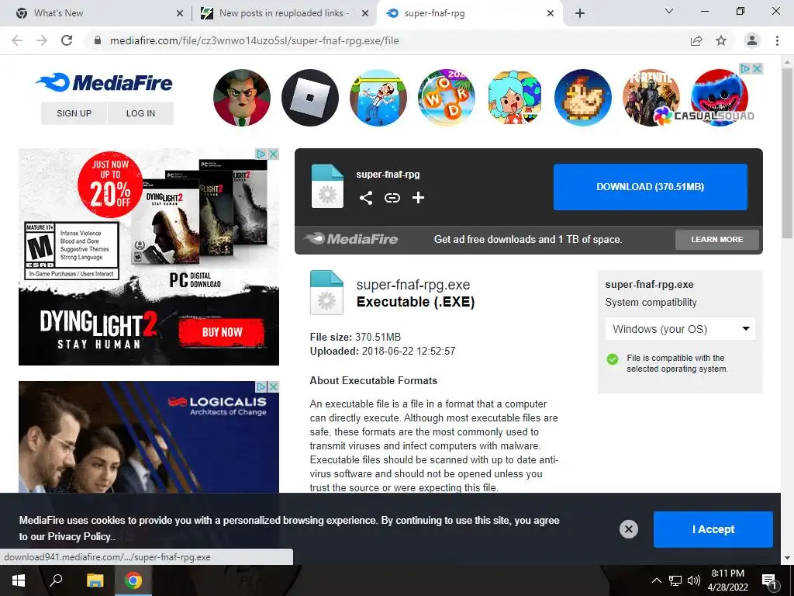Viewport: 794px width, 596px height.
Task: Close the Dying Light 2 ad
Action: coord(274,154)
